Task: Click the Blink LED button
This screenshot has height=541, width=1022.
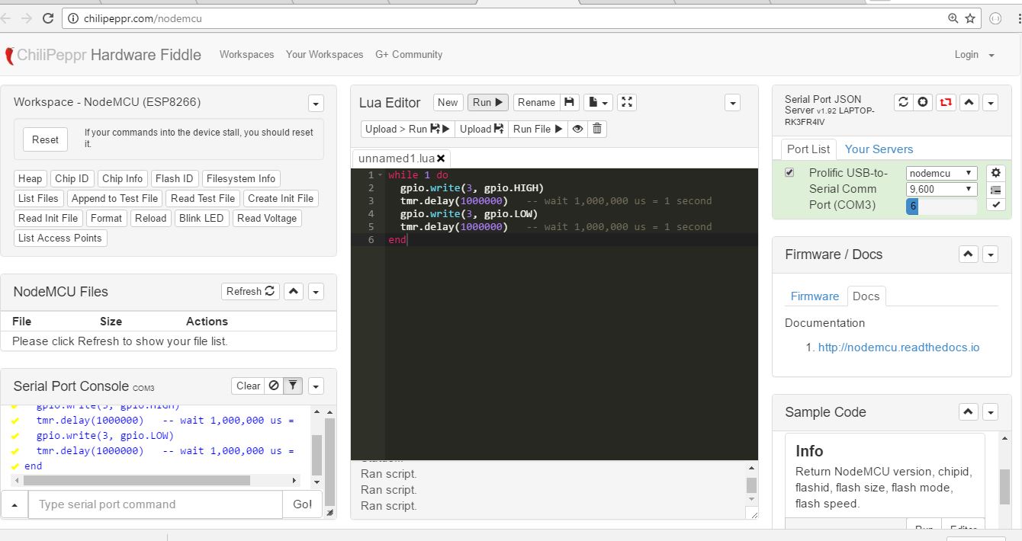Action: (x=201, y=218)
